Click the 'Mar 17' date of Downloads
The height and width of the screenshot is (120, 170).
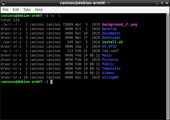point(81,38)
